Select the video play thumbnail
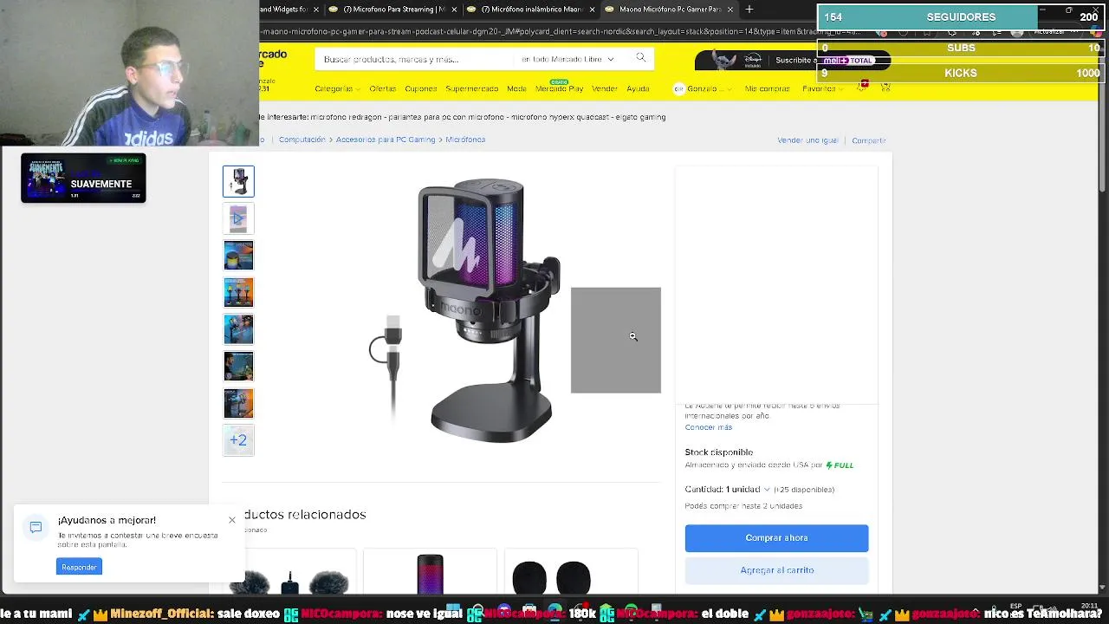This screenshot has height=624, width=1109. pyautogui.click(x=238, y=218)
